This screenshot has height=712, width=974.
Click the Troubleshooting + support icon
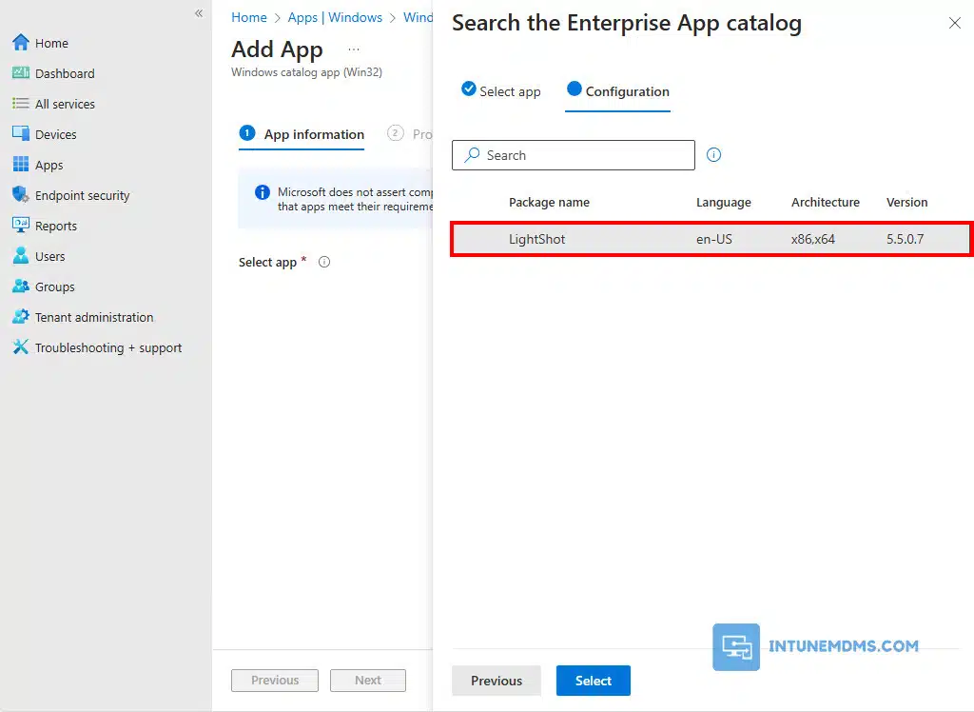20,347
